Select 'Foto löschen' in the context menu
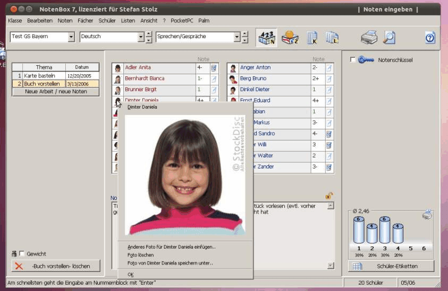Screen dimensions: 448x291 pyautogui.click(x=141, y=255)
